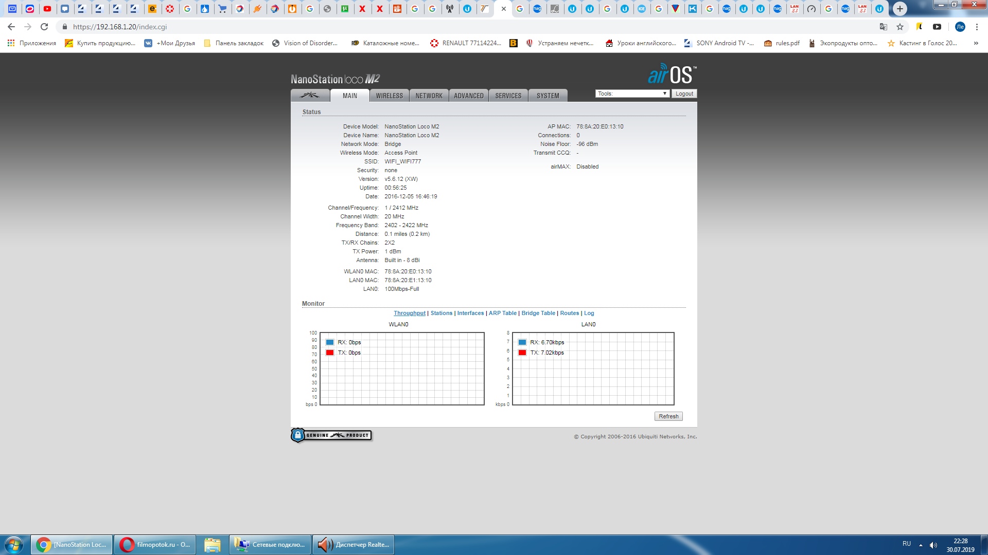The width and height of the screenshot is (988, 555).
Task: Switch to the YouTube tab
Action: tap(47, 9)
